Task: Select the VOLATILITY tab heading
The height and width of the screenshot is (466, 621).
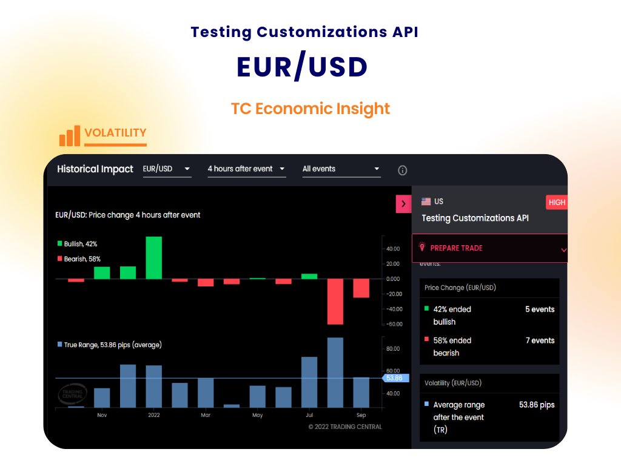Action: [x=115, y=133]
